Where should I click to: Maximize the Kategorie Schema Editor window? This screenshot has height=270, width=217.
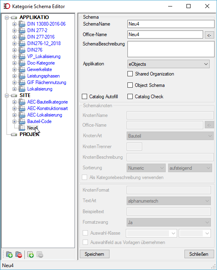pos(189,6)
